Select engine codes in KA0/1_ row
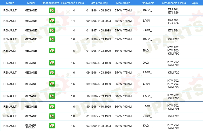203x131 pixels. 173,126
